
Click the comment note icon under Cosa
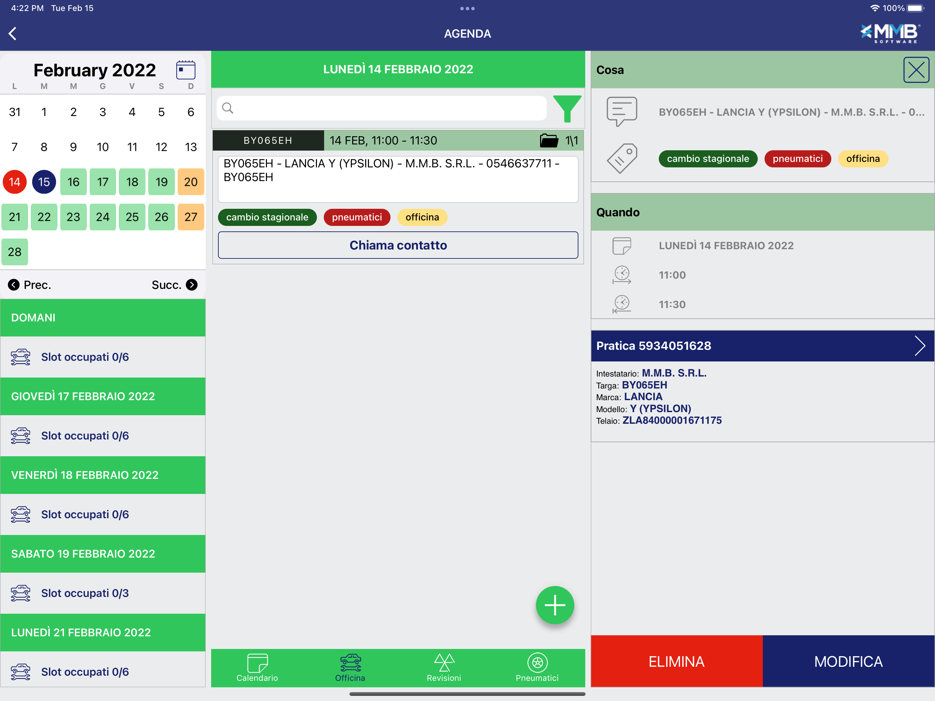pyautogui.click(x=622, y=112)
